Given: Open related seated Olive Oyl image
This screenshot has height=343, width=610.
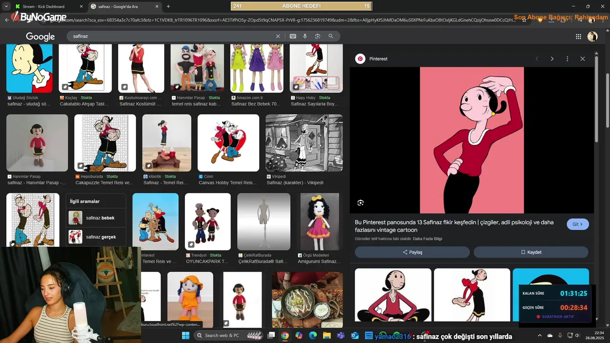Looking at the screenshot, I should tap(393, 295).
